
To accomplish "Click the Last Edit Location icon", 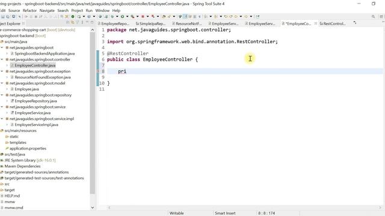I will 226,16.
